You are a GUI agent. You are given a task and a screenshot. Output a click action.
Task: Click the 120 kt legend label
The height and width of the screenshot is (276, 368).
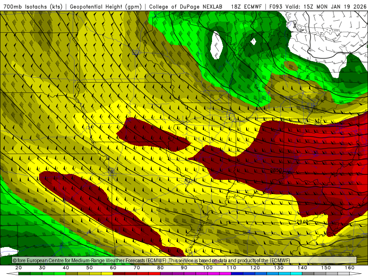coord(255,268)
